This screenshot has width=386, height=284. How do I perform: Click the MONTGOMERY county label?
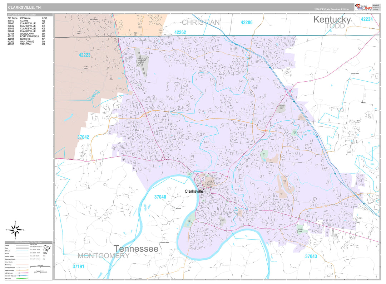tap(103, 256)
